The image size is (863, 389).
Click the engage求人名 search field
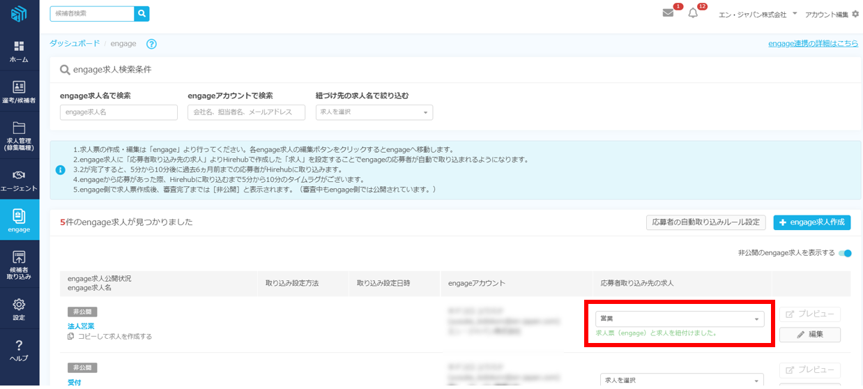pyautogui.click(x=119, y=112)
